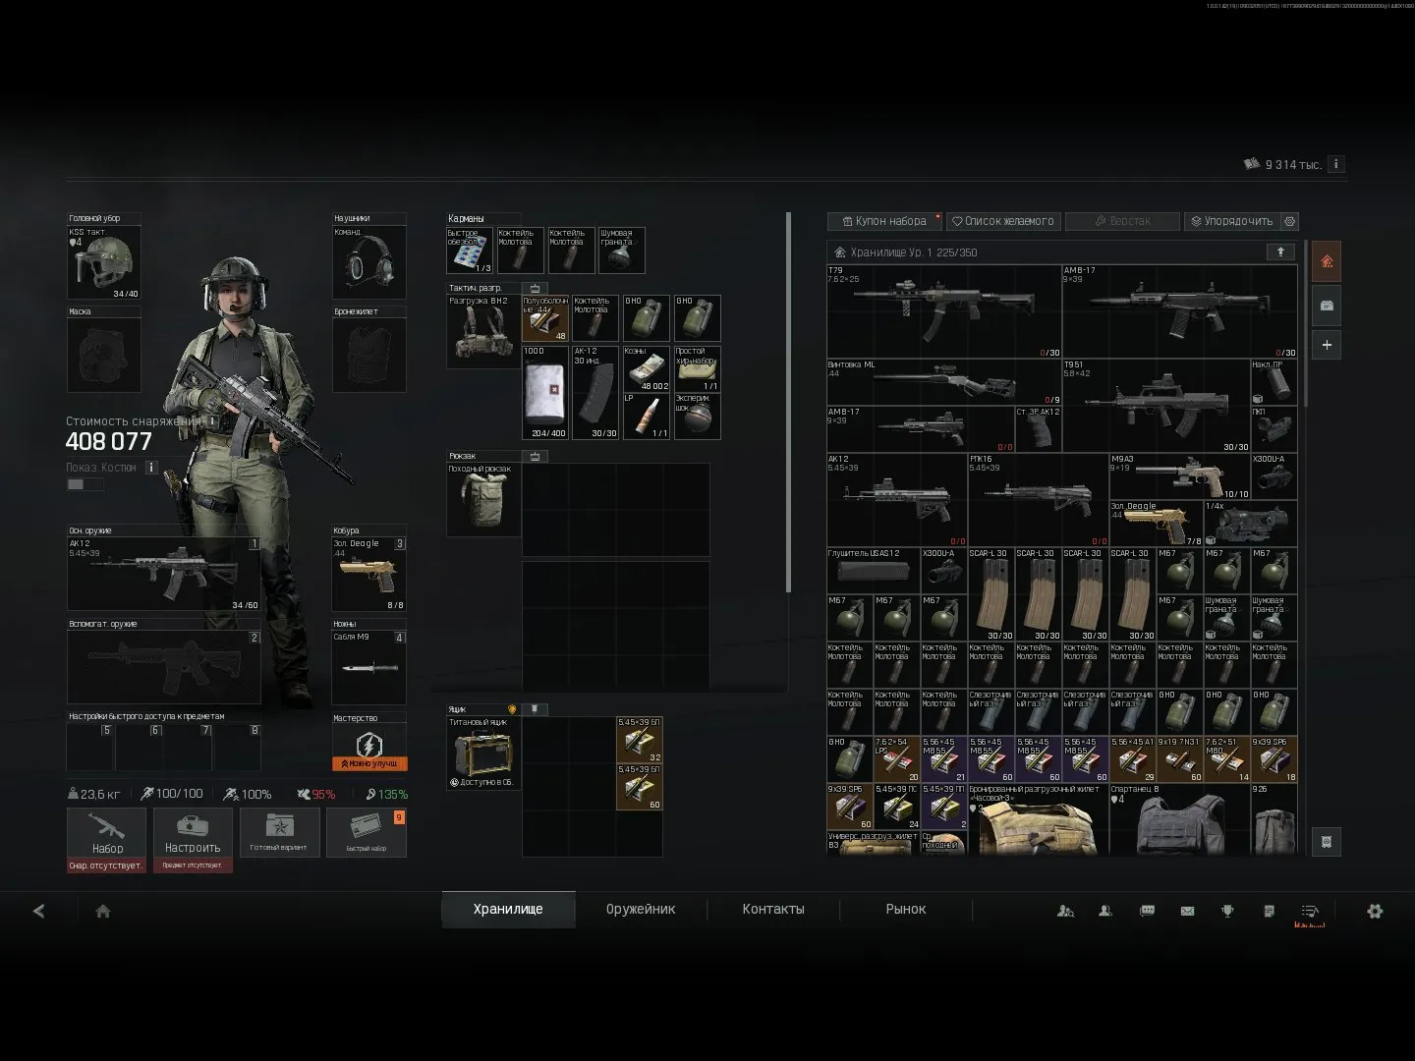Open the Список желаемого wishlist
The height and width of the screenshot is (1061, 1415).
(x=1003, y=221)
